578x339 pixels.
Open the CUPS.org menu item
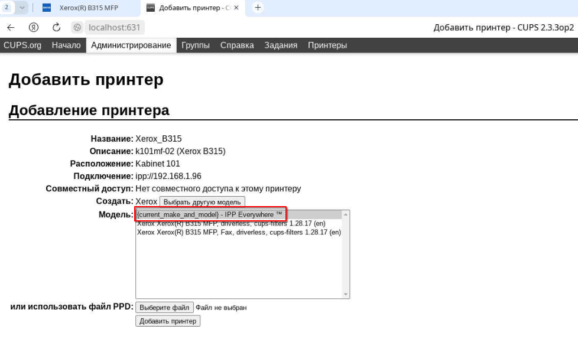22,45
